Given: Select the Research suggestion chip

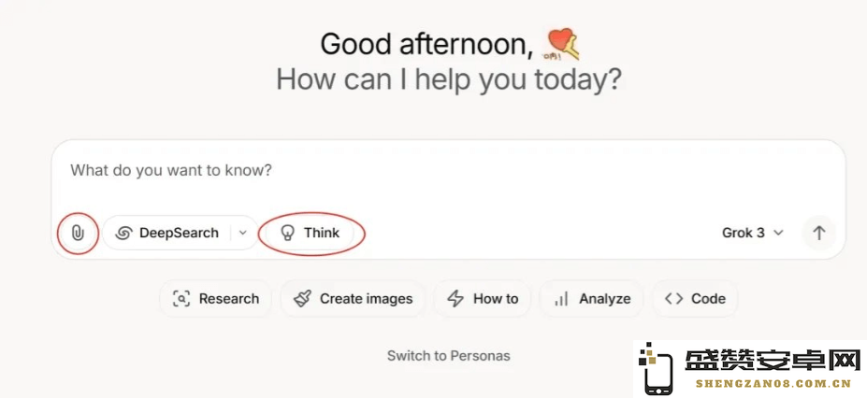Looking at the screenshot, I should coord(216,299).
